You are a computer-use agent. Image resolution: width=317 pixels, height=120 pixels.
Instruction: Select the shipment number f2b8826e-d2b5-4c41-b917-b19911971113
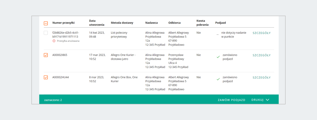click(x=65, y=35)
